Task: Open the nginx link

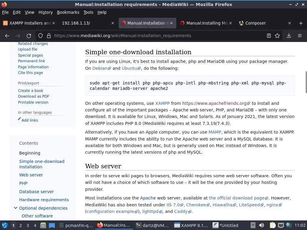Action: [x=274, y=205]
